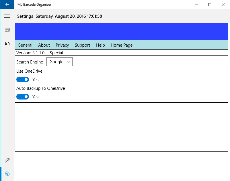Visit the Home Page link

tap(122, 45)
